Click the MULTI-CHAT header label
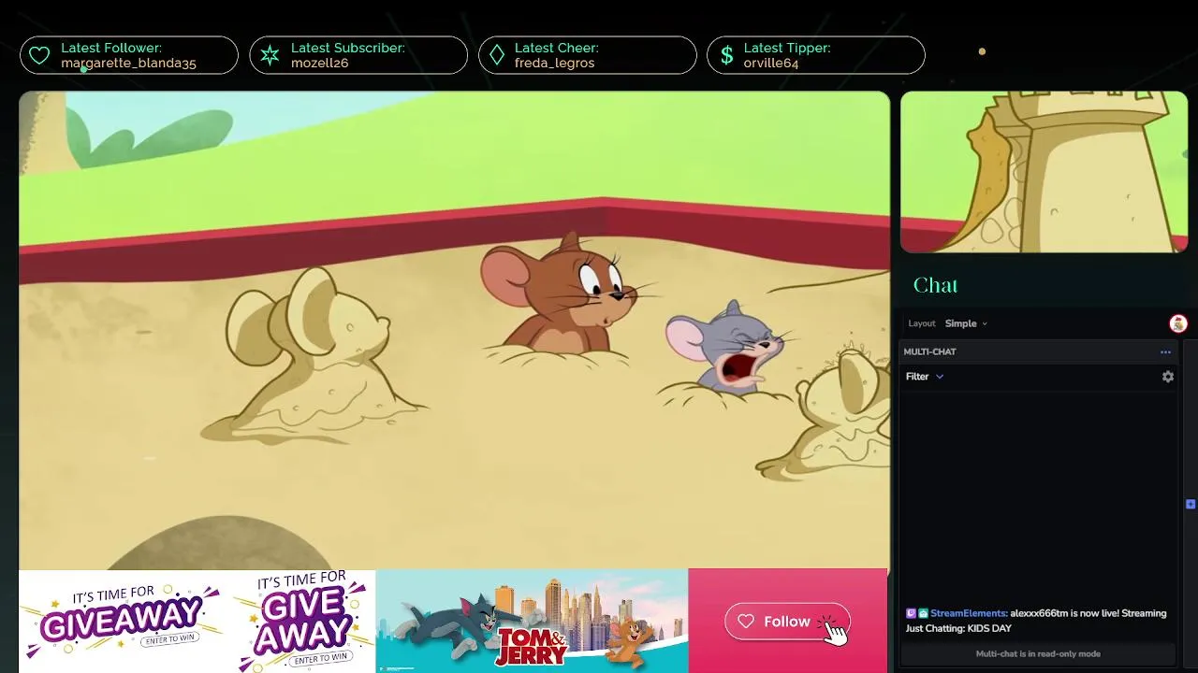The image size is (1198, 673). [929, 351]
